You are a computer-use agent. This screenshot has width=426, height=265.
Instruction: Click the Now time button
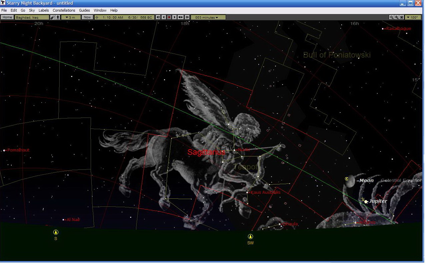tap(87, 17)
